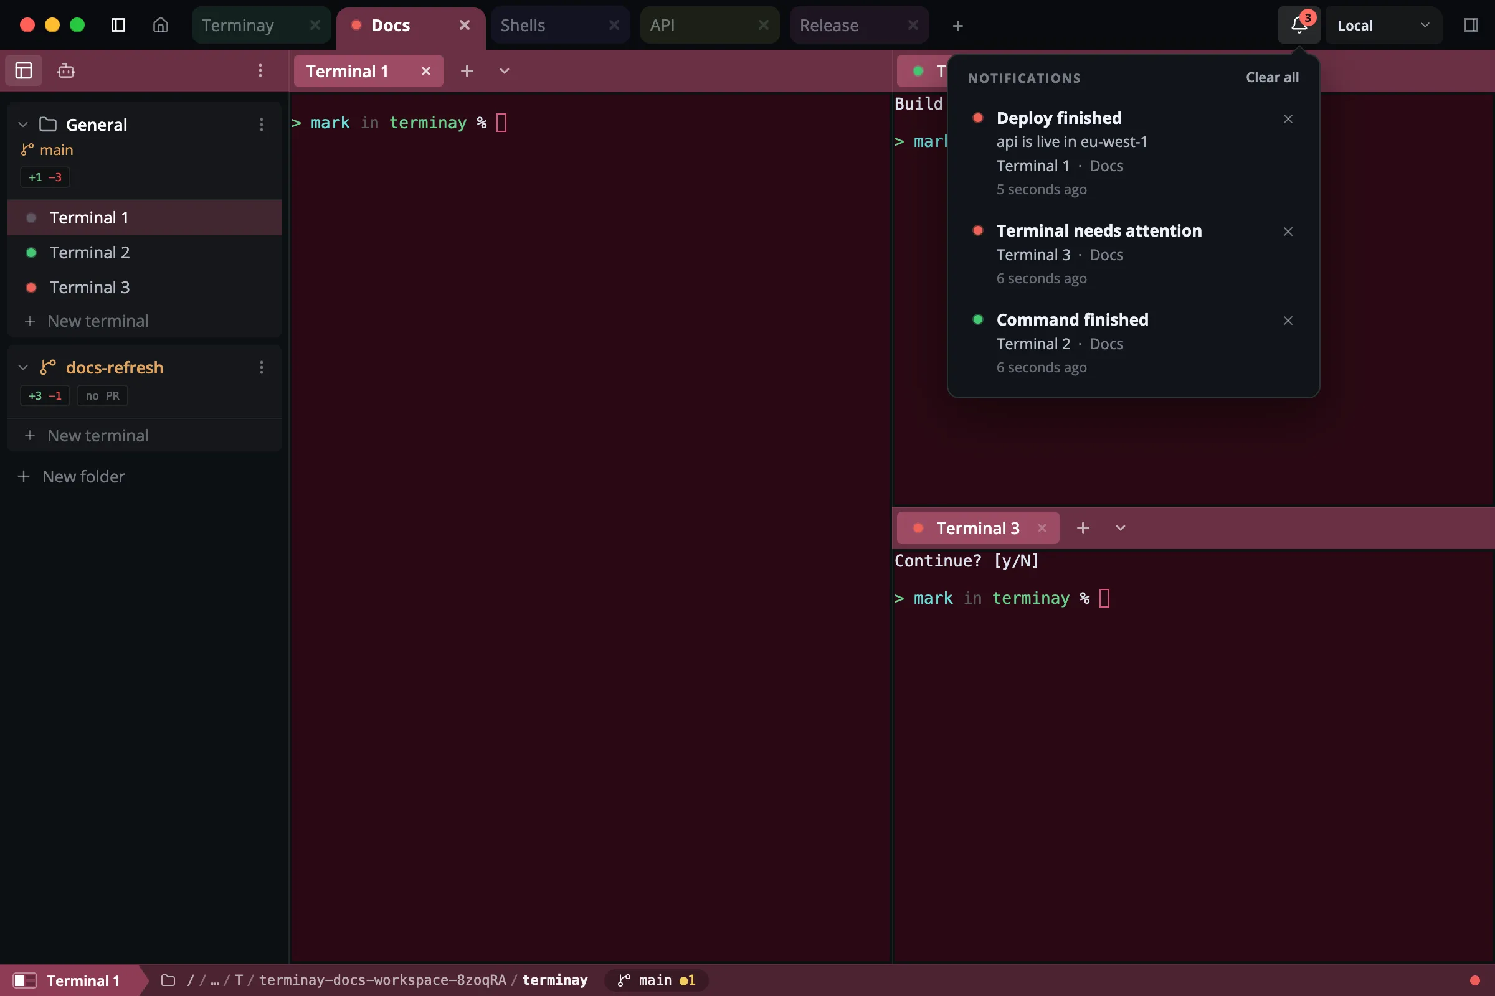Open the agents robot icon
The width and height of the screenshot is (1495, 996).
66,70
